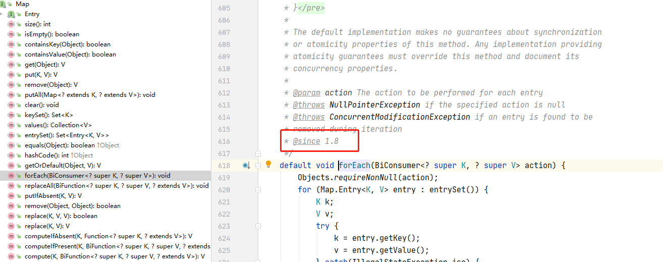Image resolution: width=663 pixels, height=262 pixels.
Task: Collapse the forEach method fold at line 618
Action: pos(258,166)
